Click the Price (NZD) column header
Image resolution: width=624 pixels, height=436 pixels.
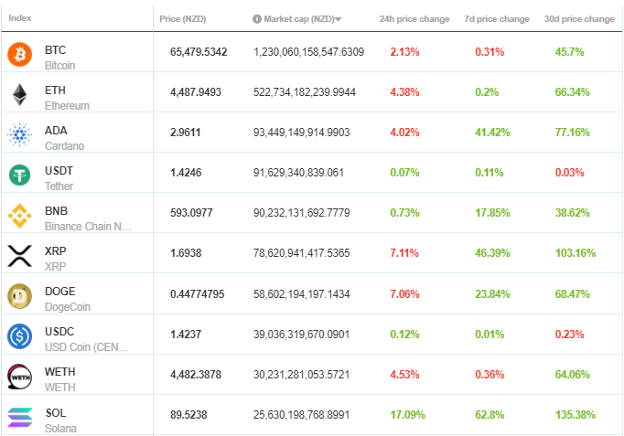183,18
